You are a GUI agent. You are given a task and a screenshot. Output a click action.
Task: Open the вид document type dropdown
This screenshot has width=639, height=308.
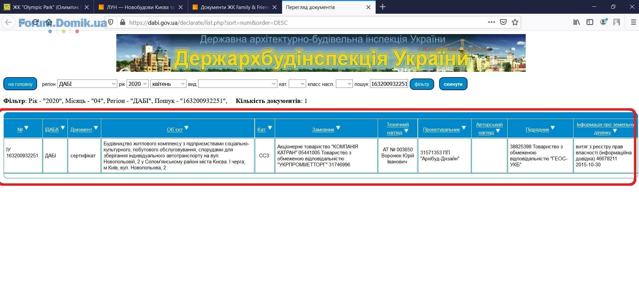[x=238, y=84]
